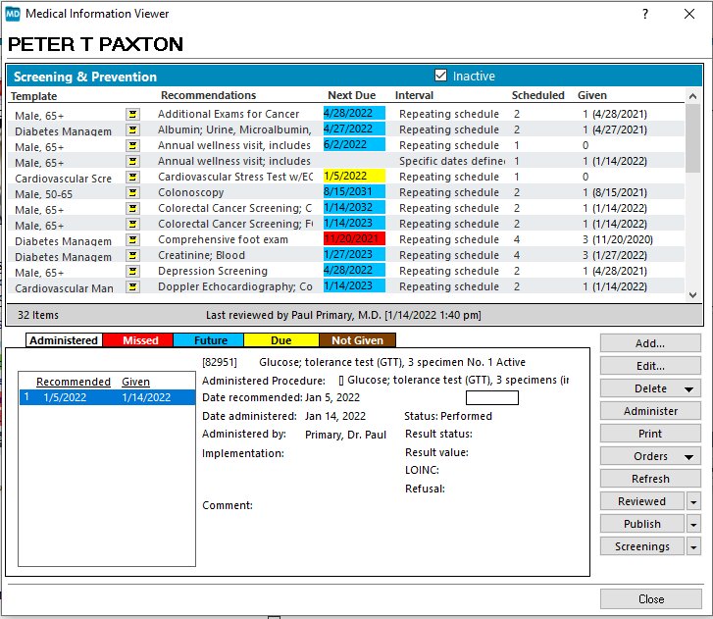
Task: Click the Next Due column header
Action: coord(351,95)
